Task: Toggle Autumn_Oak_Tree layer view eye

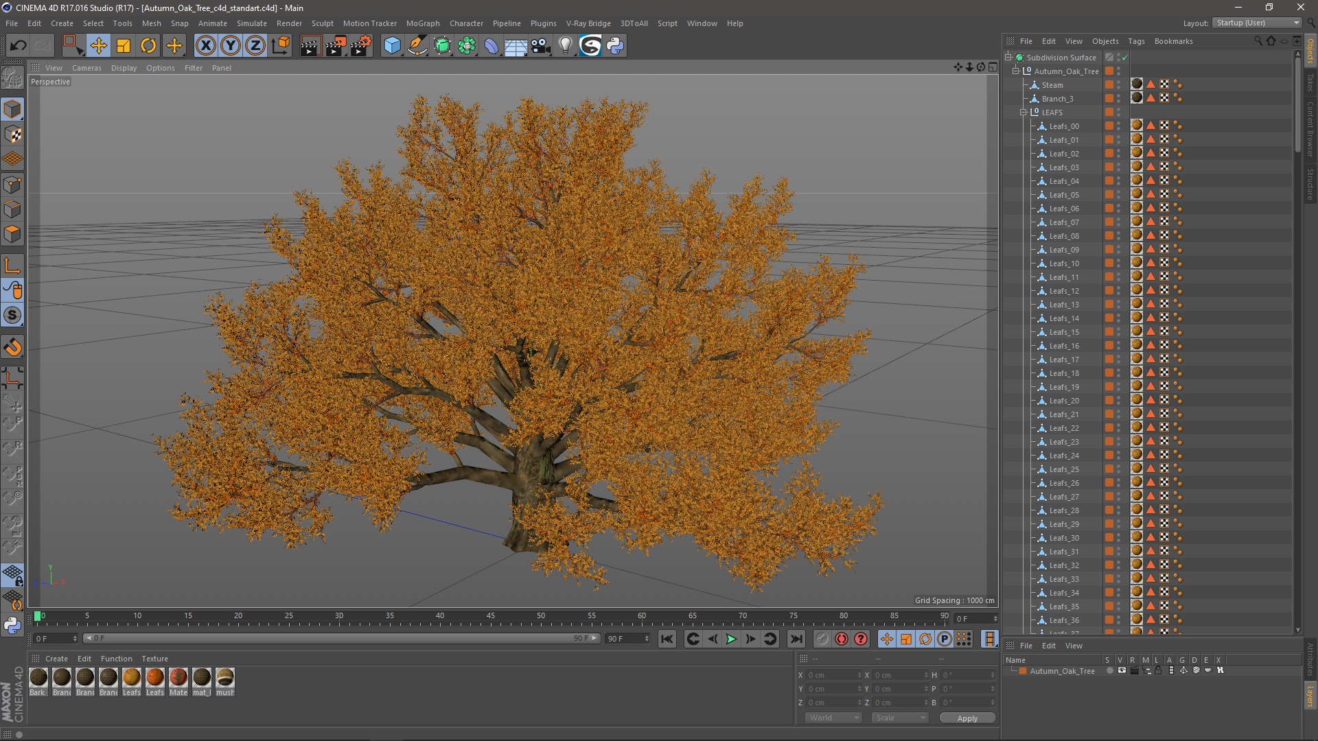Action: pos(1122,671)
